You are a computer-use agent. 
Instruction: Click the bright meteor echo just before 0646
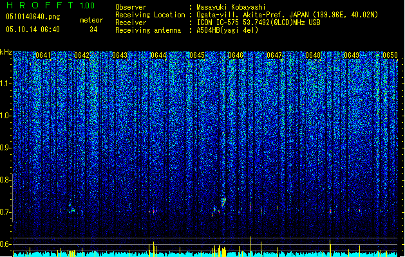click(223, 202)
